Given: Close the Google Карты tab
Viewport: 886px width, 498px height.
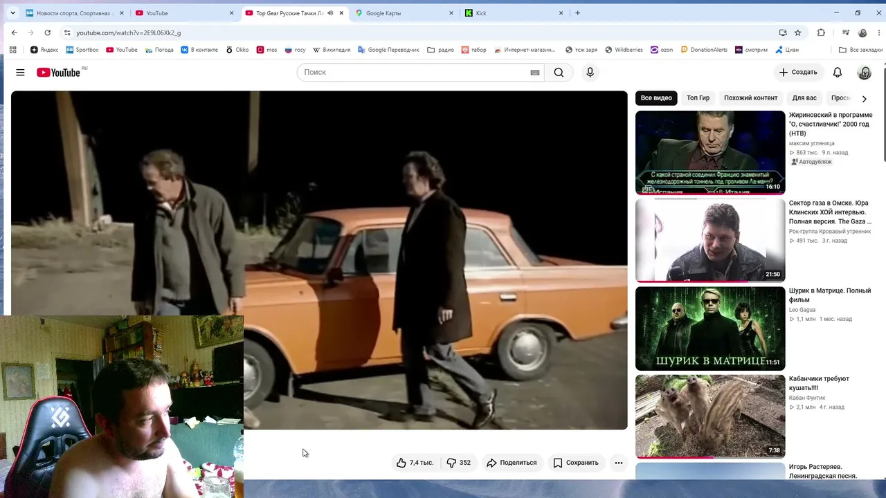Looking at the screenshot, I should tap(451, 13).
